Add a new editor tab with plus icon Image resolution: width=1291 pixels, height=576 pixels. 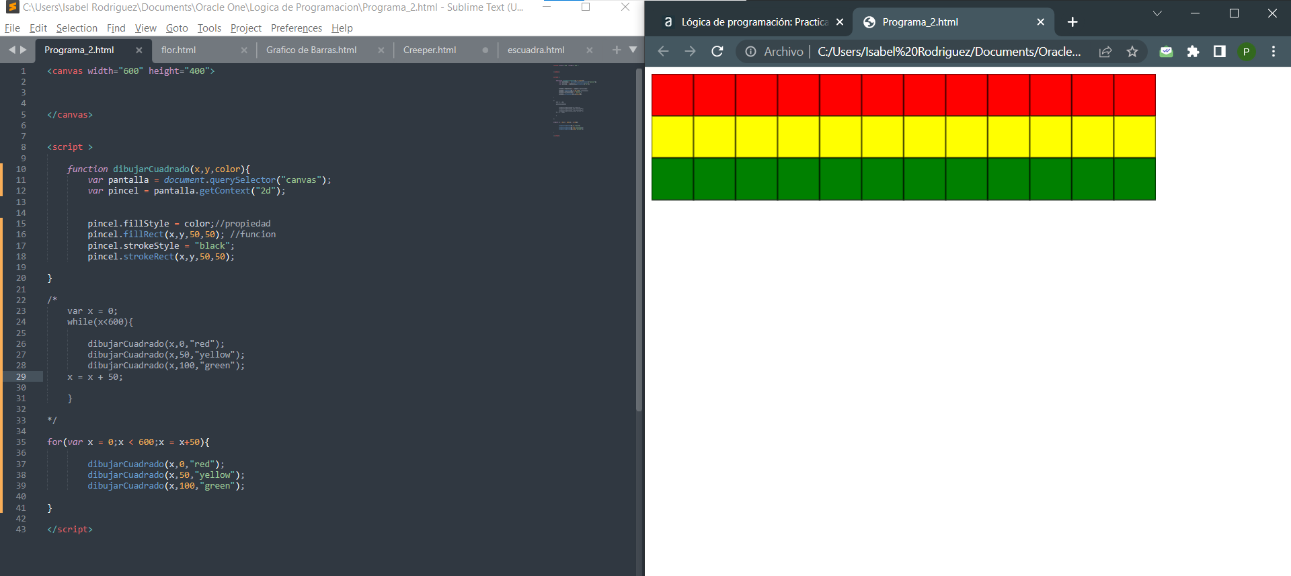pos(617,50)
